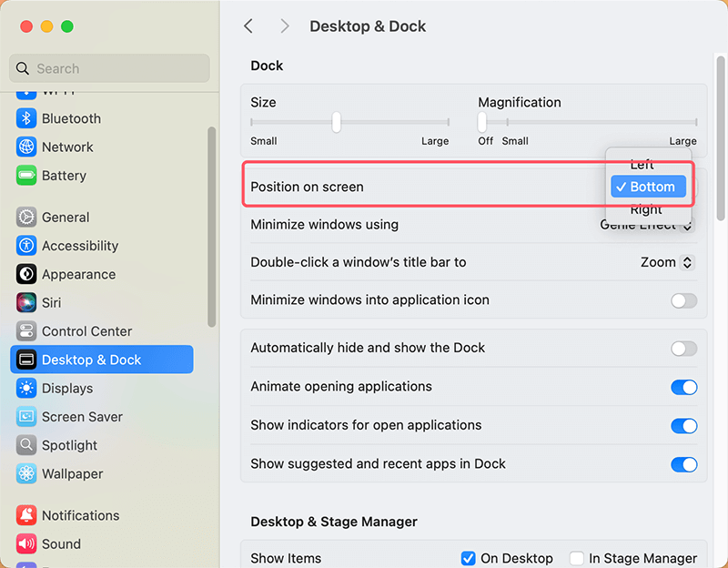Open the Wallpaper icon in sidebar
Viewport: 728px width, 568px height.
coord(26,473)
